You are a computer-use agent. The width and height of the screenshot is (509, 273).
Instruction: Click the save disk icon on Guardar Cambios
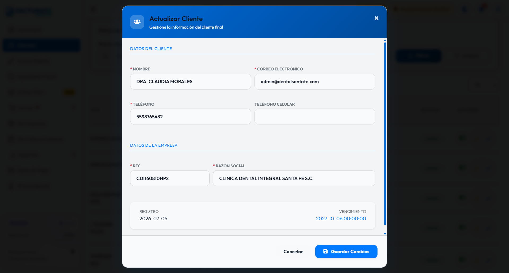pyautogui.click(x=325, y=252)
